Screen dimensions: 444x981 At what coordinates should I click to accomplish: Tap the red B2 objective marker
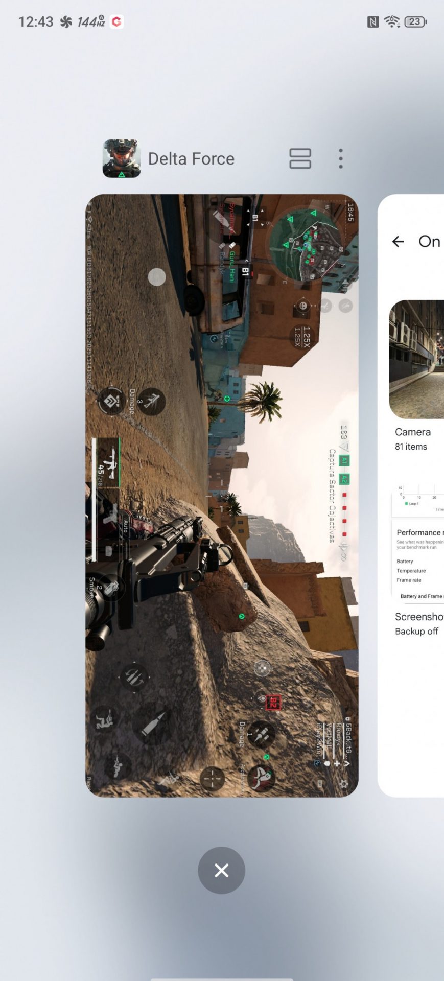[273, 703]
